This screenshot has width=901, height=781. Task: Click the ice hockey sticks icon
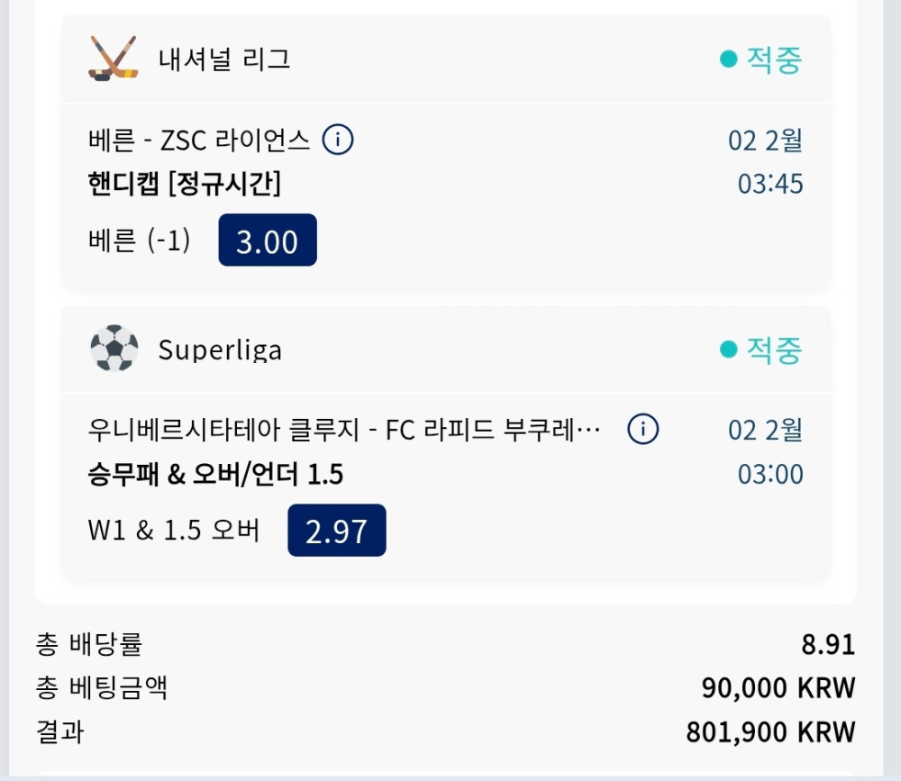(114, 59)
